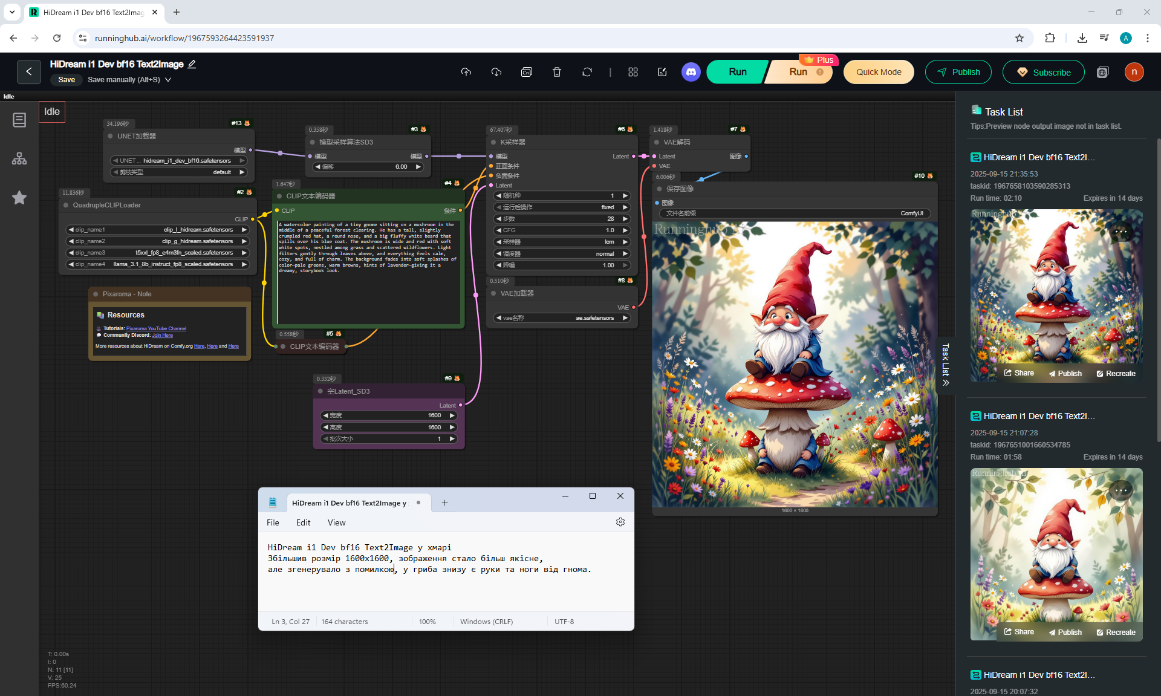Open the Discord icon button

pos(691,72)
